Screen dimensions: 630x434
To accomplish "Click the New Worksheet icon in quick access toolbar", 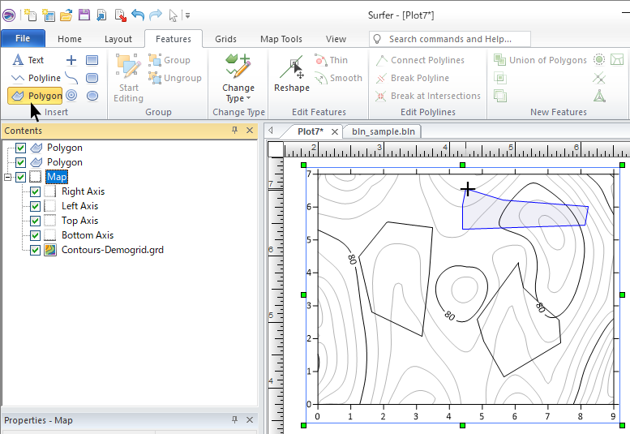I will coord(48,15).
